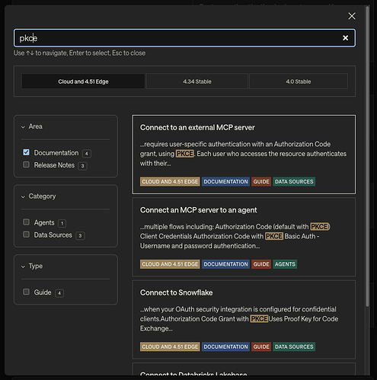This screenshot has width=377, height=380.
Task: Switch to the 4.34 Stable tab
Action: point(197,81)
